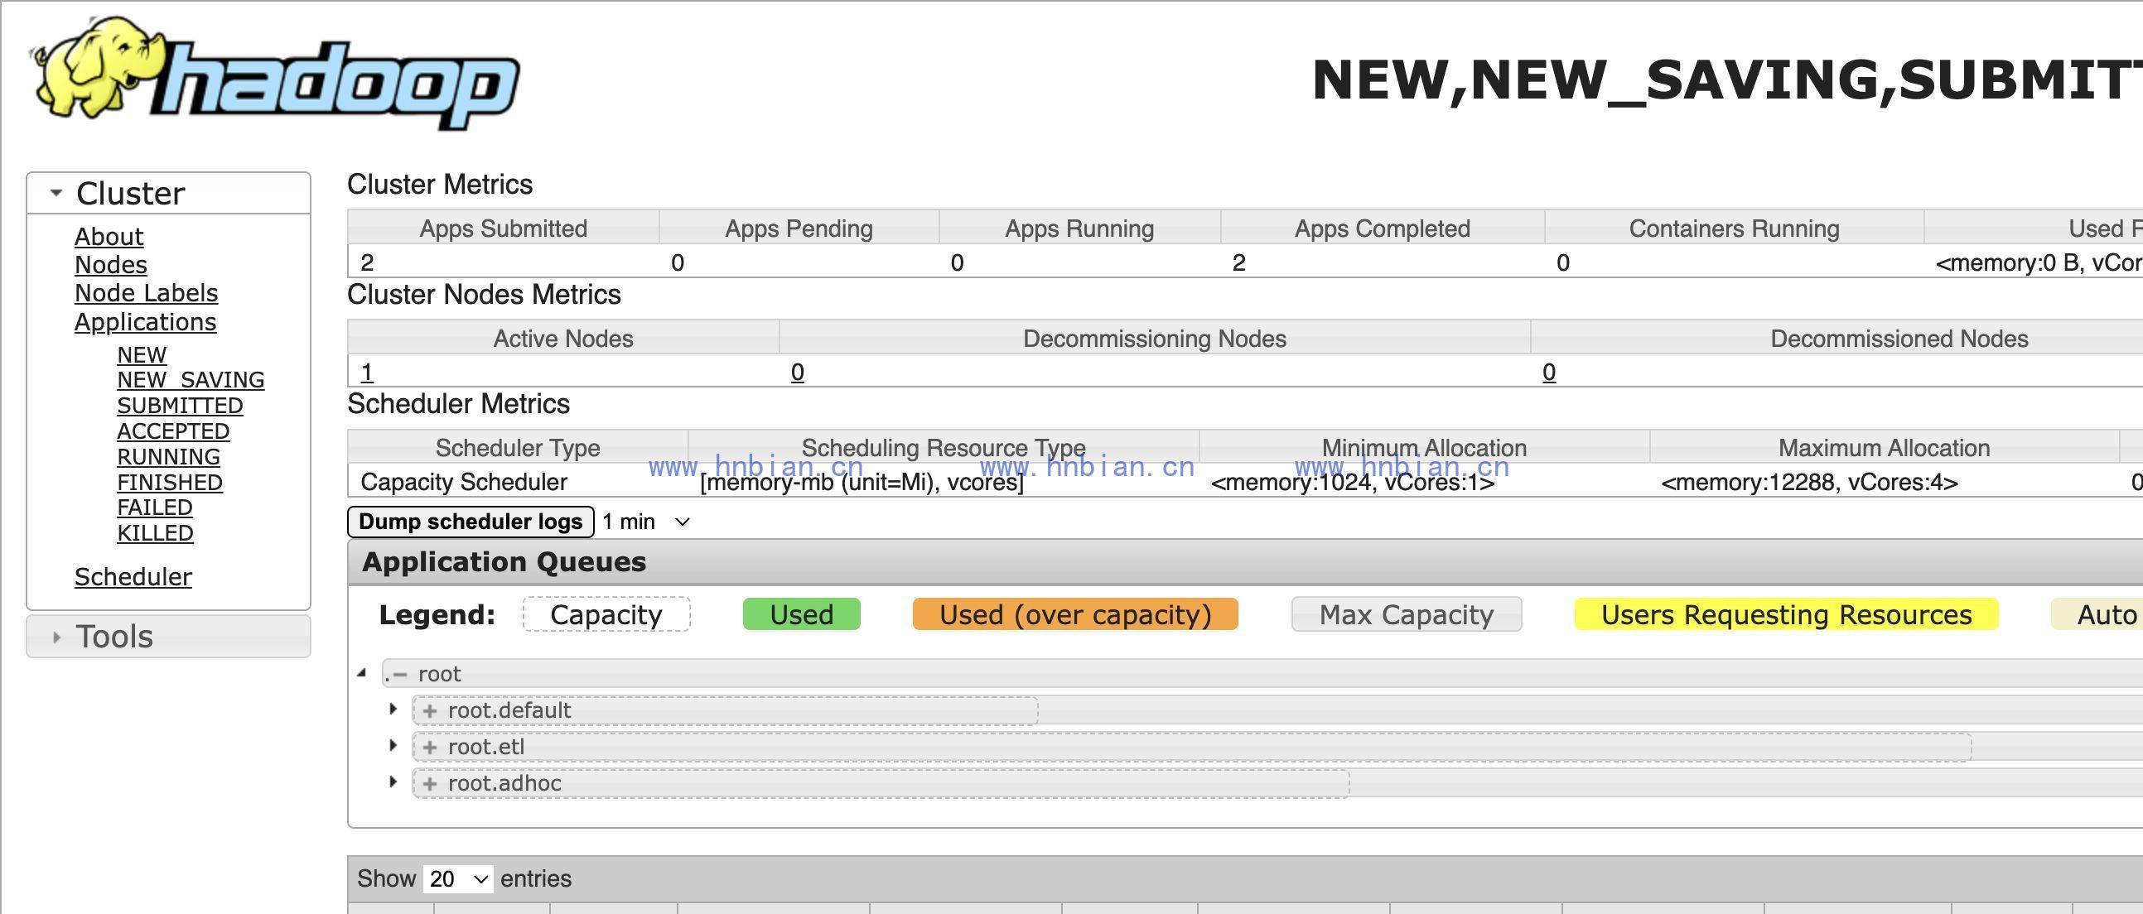Filter applications by ACCEPTED state

click(x=173, y=431)
